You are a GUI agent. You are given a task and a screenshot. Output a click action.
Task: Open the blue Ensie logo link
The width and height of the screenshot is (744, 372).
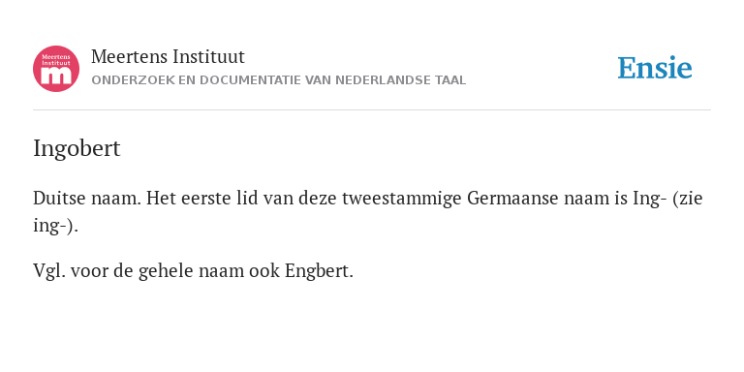pyautogui.click(x=654, y=68)
